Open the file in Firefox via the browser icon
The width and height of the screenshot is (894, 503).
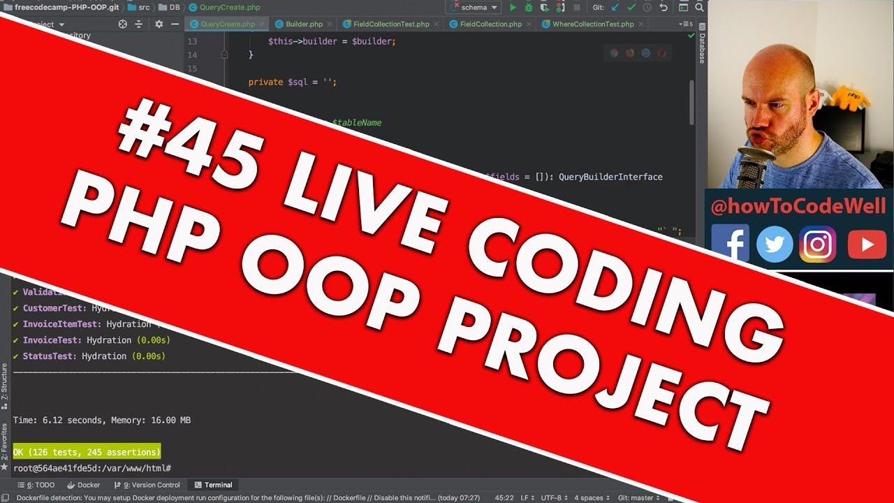tap(630, 52)
